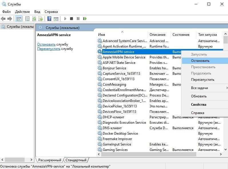Toggle the console tree pane icon
This screenshot has width=228, height=169.
pyautogui.click(x=19, y=19)
